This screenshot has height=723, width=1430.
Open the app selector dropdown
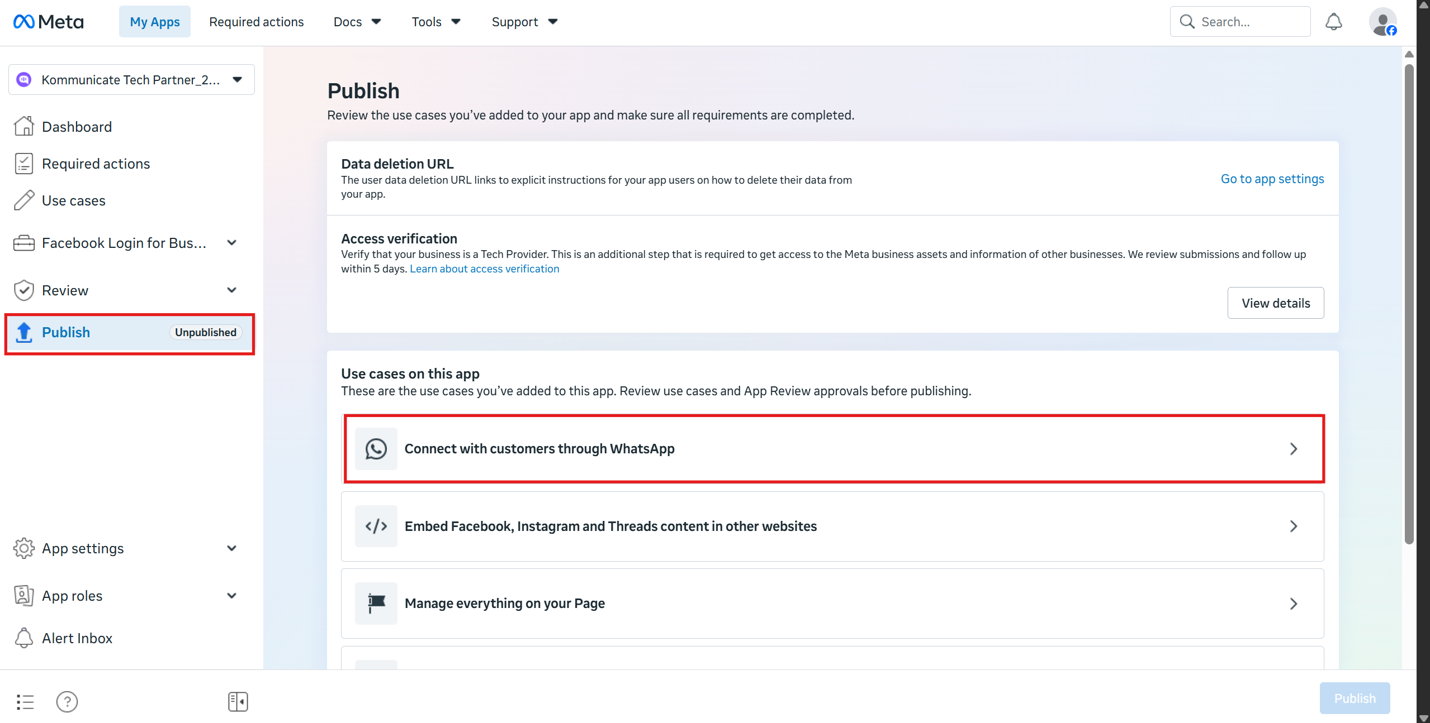[x=132, y=80]
